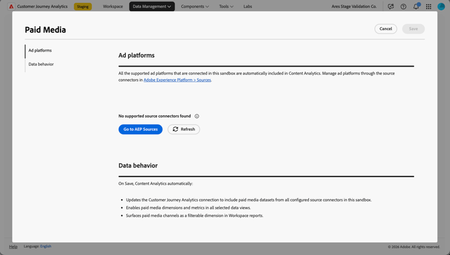Screen dimensions: 450x255
Task: Click bullet 'Updates the Customer Journey Analytics connection'
Action: [248, 200]
